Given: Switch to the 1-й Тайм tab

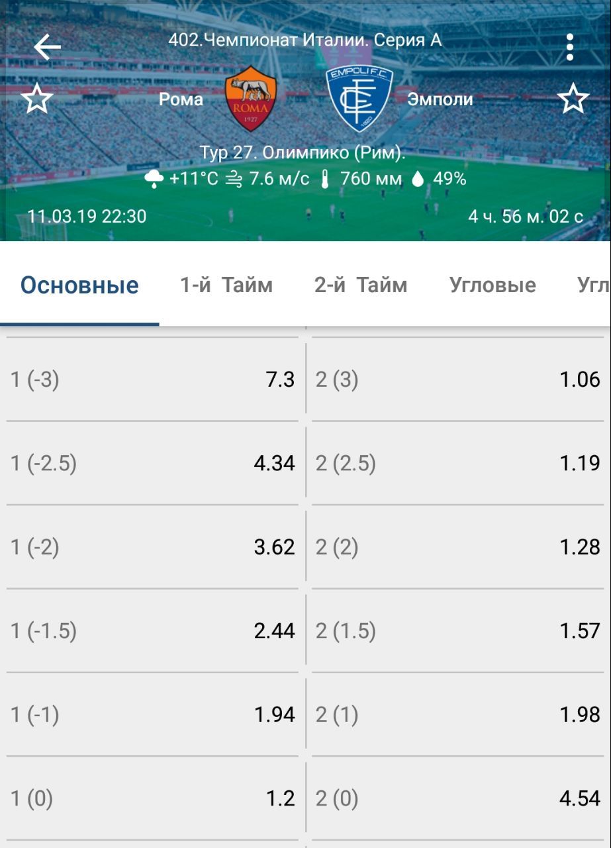Looking at the screenshot, I should point(226,285).
